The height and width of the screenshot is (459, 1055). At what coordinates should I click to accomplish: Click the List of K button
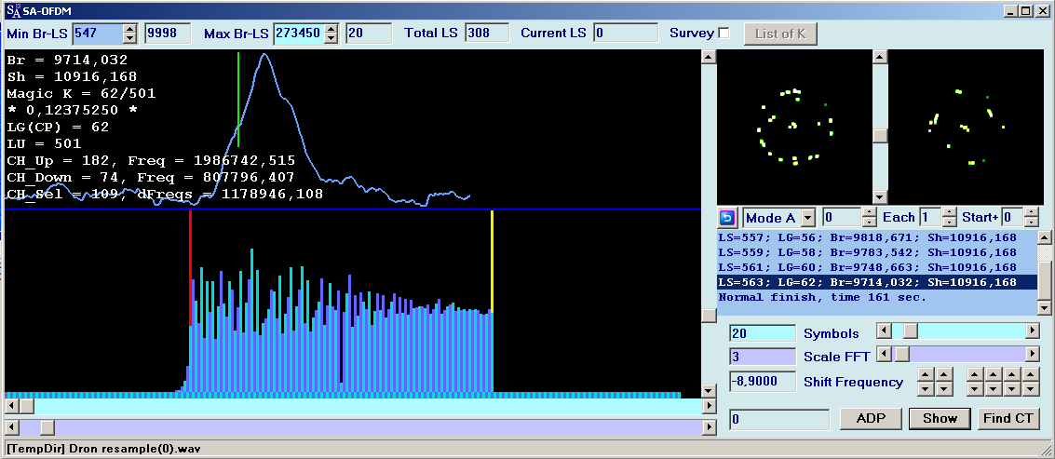click(x=780, y=34)
